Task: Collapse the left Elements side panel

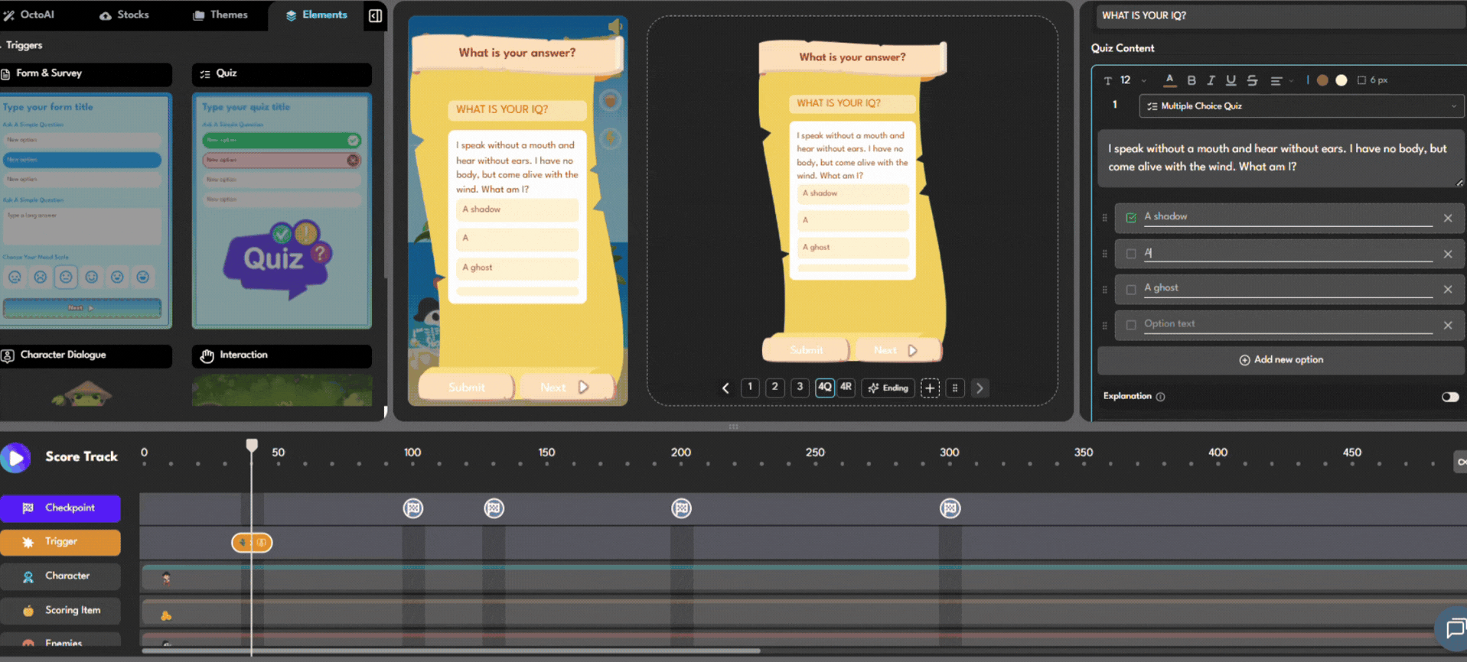Action: (375, 15)
